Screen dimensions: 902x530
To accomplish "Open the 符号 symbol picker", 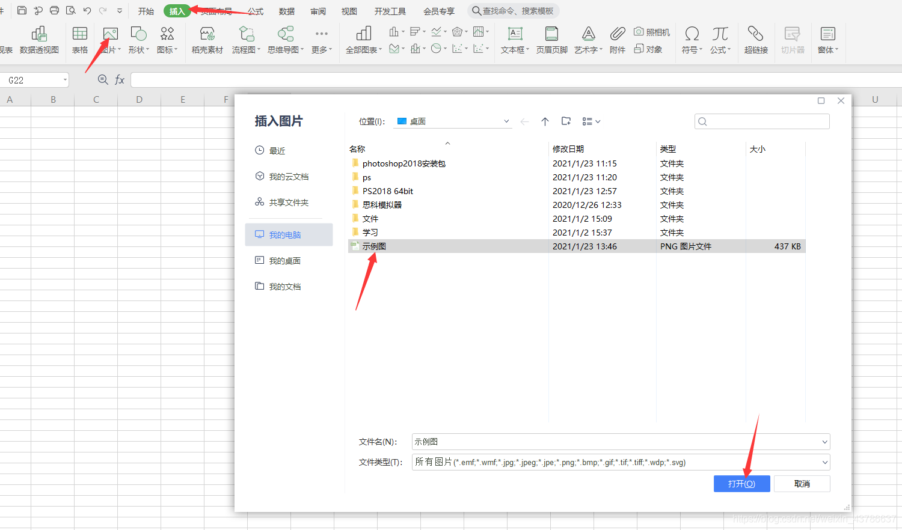I will click(692, 40).
